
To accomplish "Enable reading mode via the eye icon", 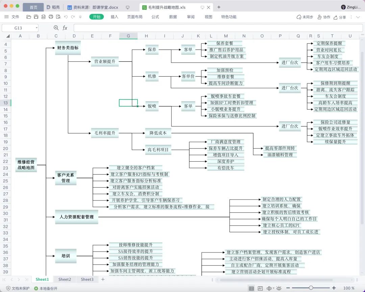I will point(278,288).
